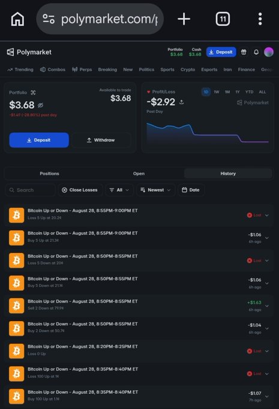
Task: Click the +$1.63 amount on Sell row
Action: pos(254,303)
